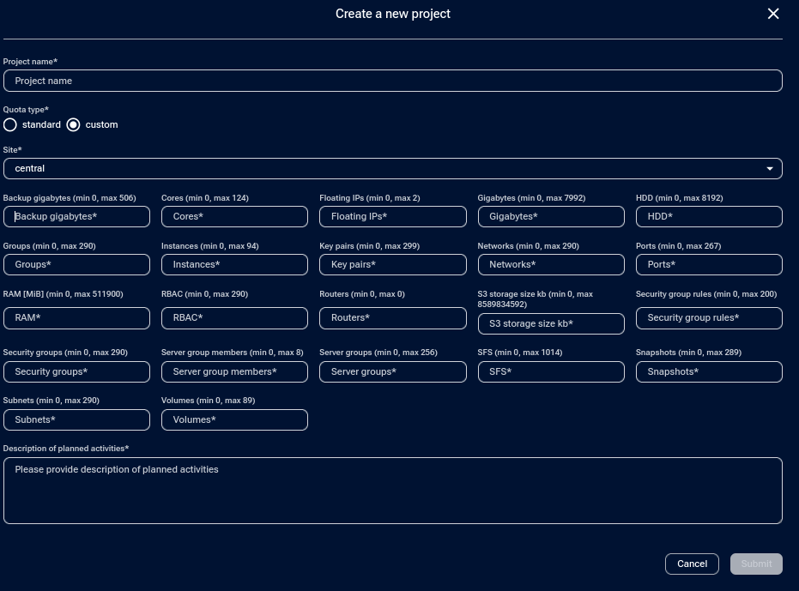
Task: Click into the Cores quota field
Action: [x=234, y=217]
